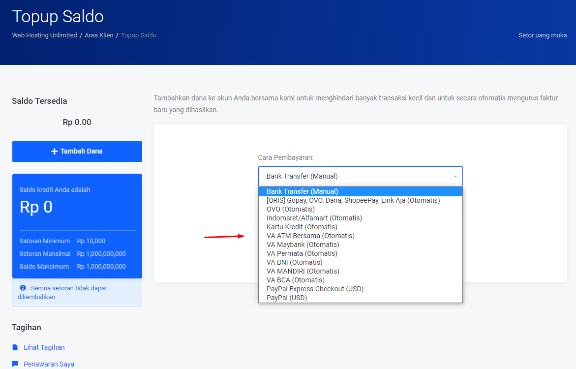576x369 pixels.
Task: Choose QRIS Gopay, OVO, Dana option
Action: click(353, 200)
